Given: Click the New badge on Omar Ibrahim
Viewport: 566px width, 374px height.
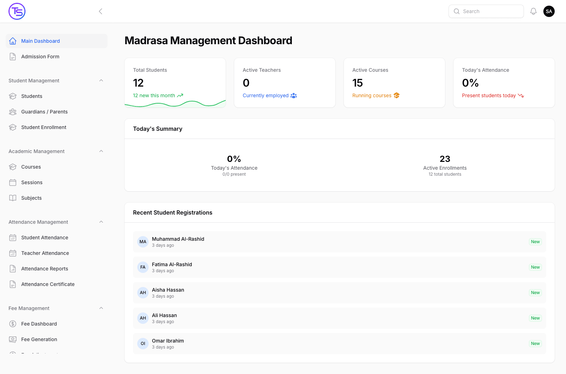Looking at the screenshot, I should pos(535,344).
